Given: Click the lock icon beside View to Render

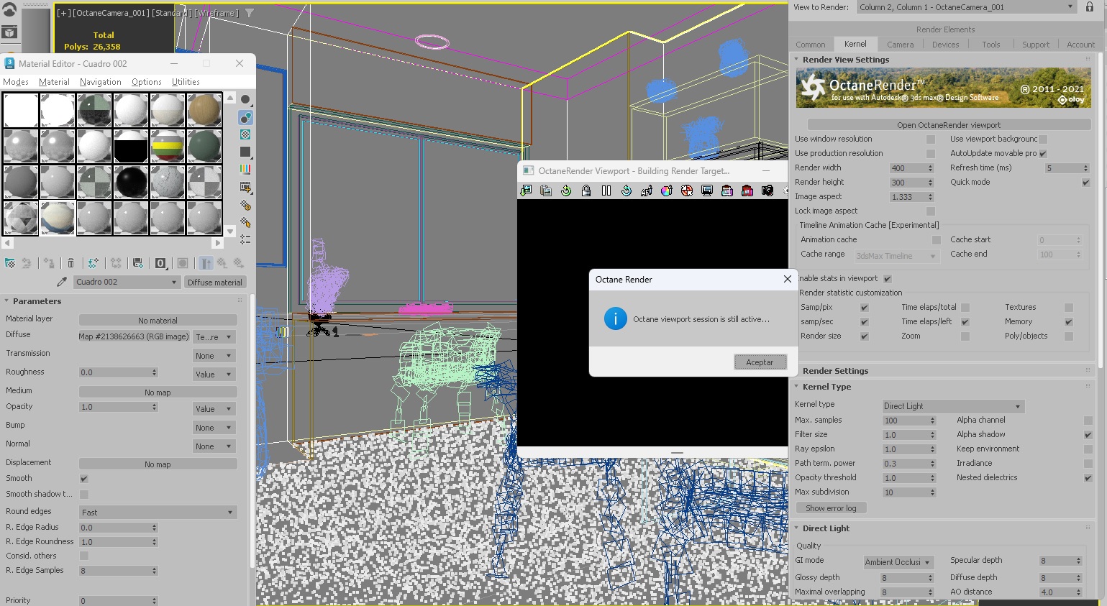Looking at the screenshot, I should point(1090,7).
